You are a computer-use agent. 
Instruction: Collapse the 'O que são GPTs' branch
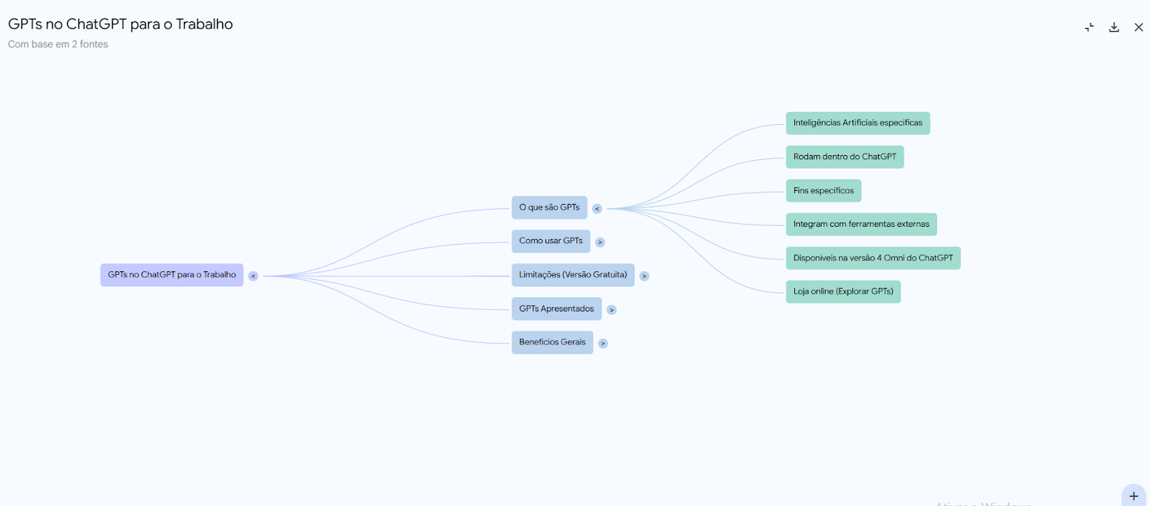pyautogui.click(x=597, y=208)
